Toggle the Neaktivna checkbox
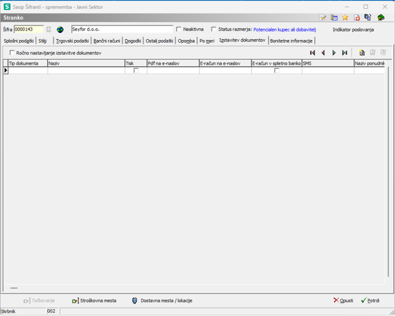The image size is (395, 316). click(x=178, y=29)
